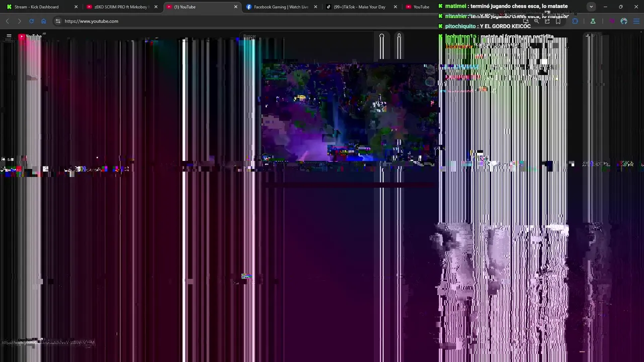Click the green flask labs icon
Screen dimensions: 644x362
pyautogui.click(x=593, y=21)
